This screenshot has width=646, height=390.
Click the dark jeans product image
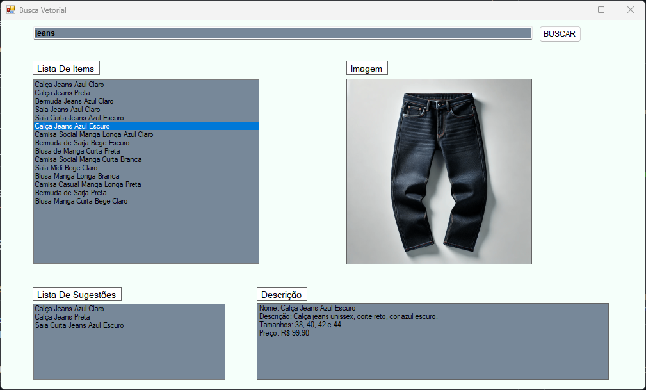pos(439,172)
